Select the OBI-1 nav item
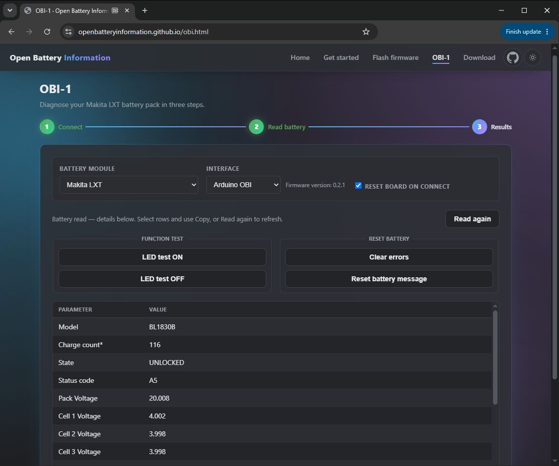Viewport: 559px width, 466px height. point(441,57)
